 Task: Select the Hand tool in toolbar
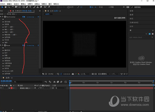[5, 7]
